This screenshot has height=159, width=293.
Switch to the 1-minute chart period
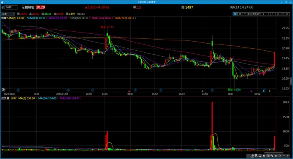(263, 14)
